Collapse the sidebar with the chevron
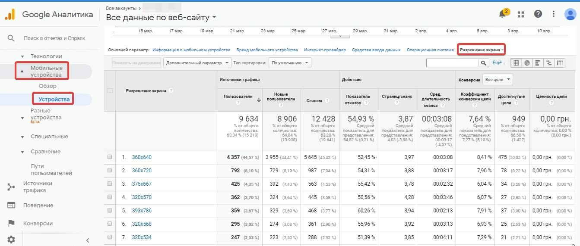This screenshot has height=246, width=580. (88, 240)
